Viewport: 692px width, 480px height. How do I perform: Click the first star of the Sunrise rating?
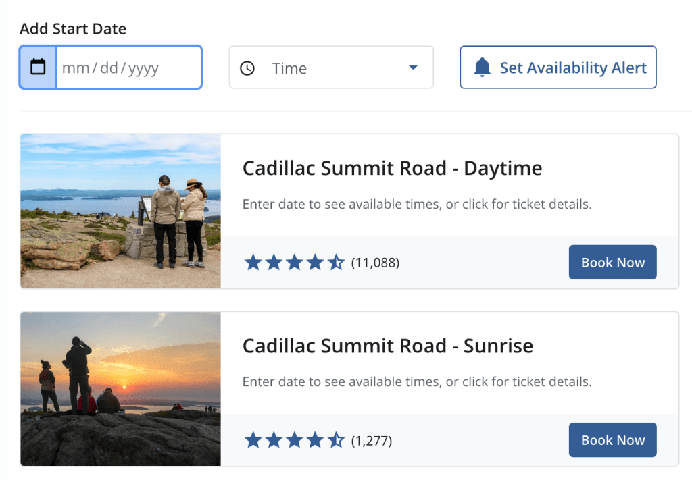[253, 441]
